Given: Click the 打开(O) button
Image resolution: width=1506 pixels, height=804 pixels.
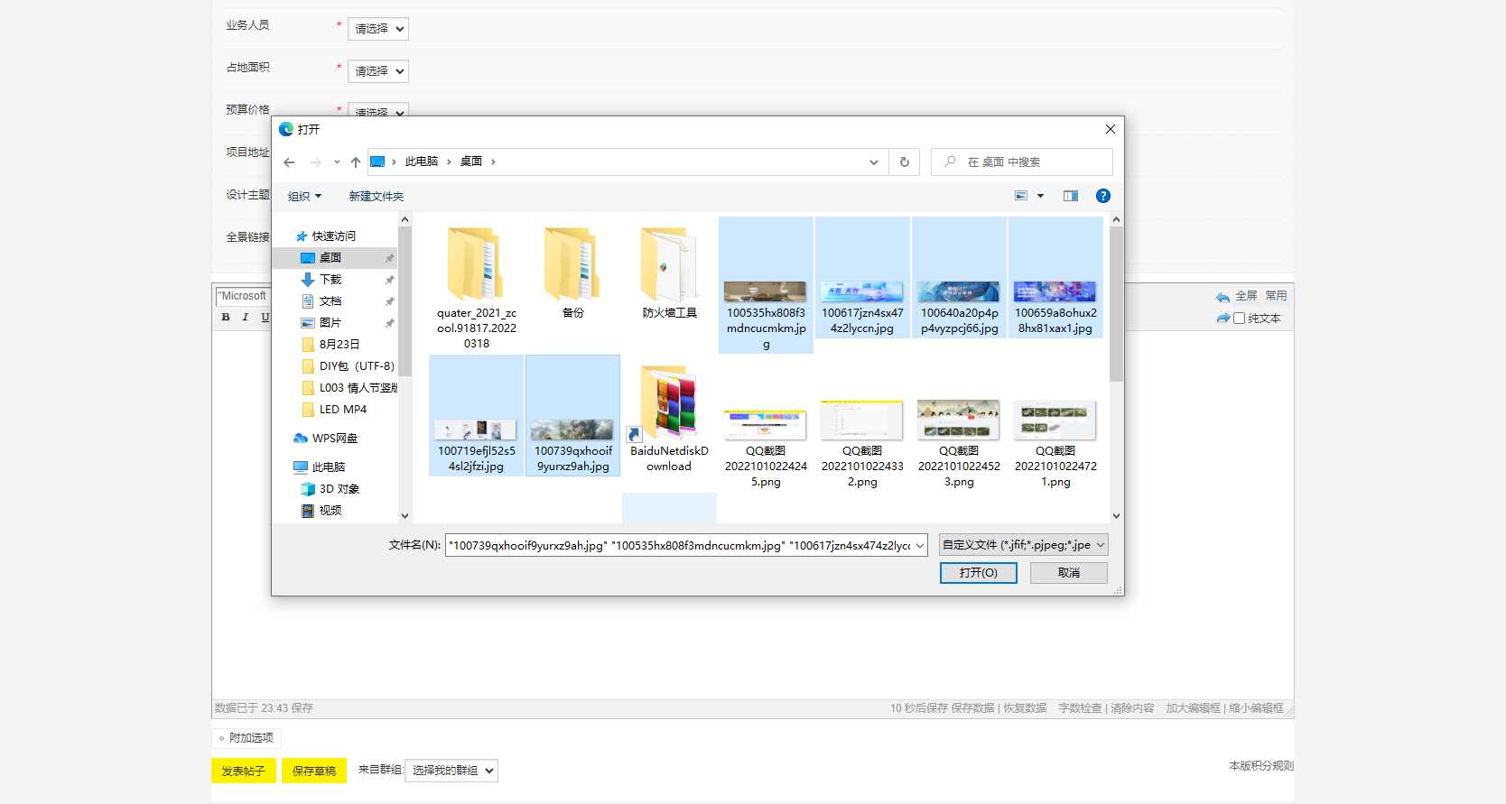Looking at the screenshot, I should click(978, 573).
